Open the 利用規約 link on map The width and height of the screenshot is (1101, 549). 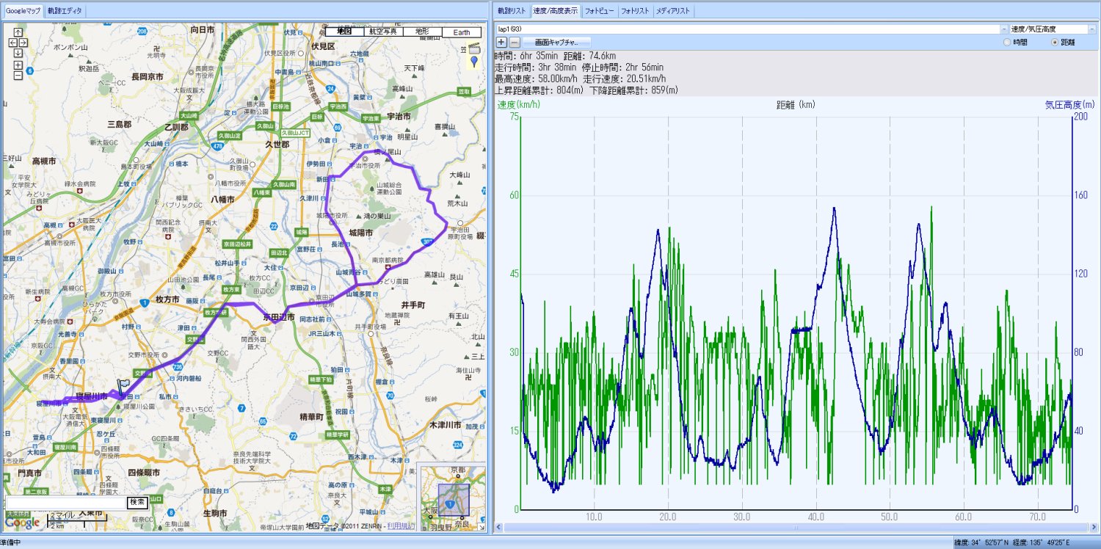[400, 526]
